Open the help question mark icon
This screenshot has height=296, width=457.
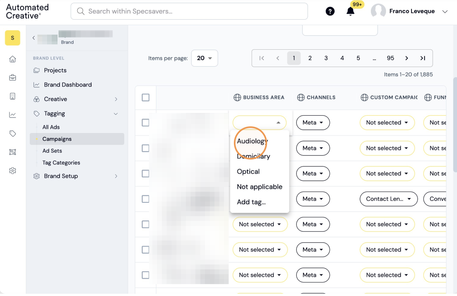(330, 11)
